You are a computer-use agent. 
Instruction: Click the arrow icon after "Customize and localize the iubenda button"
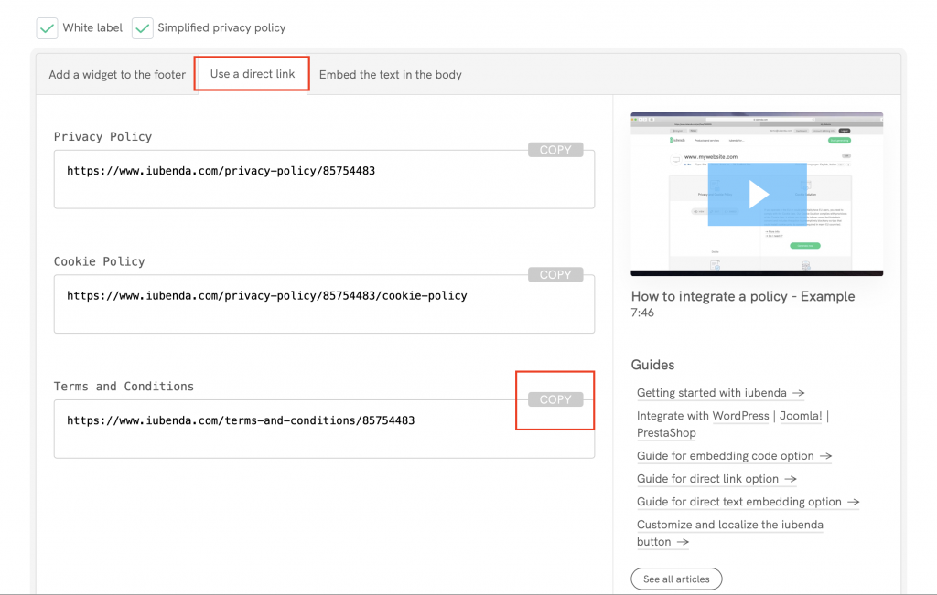pyautogui.click(x=684, y=542)
